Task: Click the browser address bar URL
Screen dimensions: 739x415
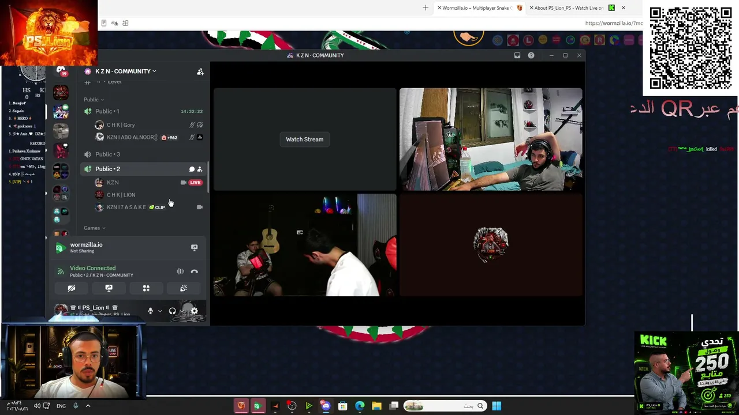Action: pos(613,23)
